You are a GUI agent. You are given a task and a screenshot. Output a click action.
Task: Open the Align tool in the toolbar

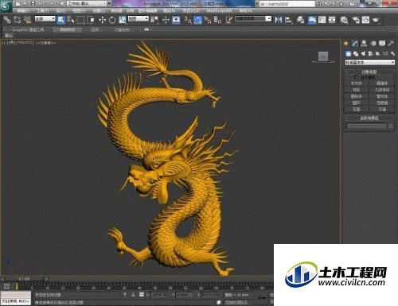(x=288, y=20)
